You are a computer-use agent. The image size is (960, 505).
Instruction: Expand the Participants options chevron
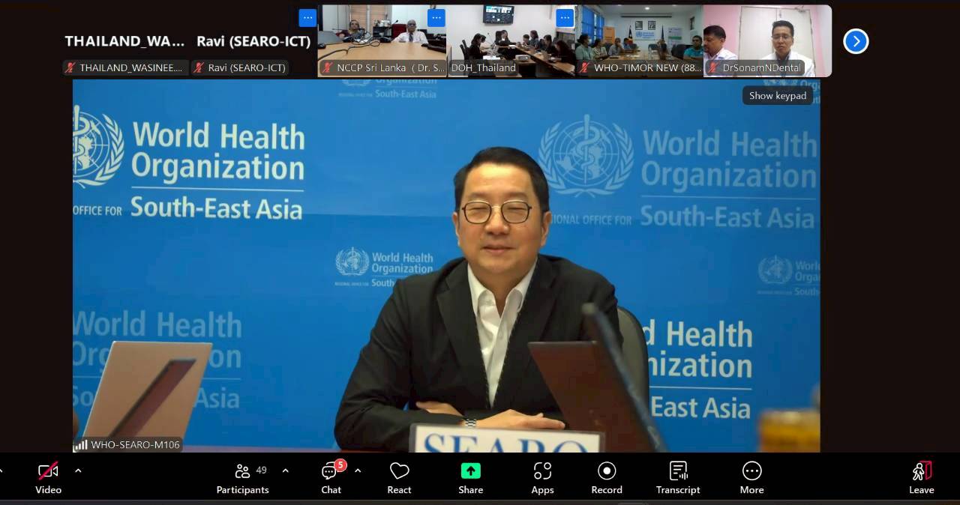[x=285, y=471]
